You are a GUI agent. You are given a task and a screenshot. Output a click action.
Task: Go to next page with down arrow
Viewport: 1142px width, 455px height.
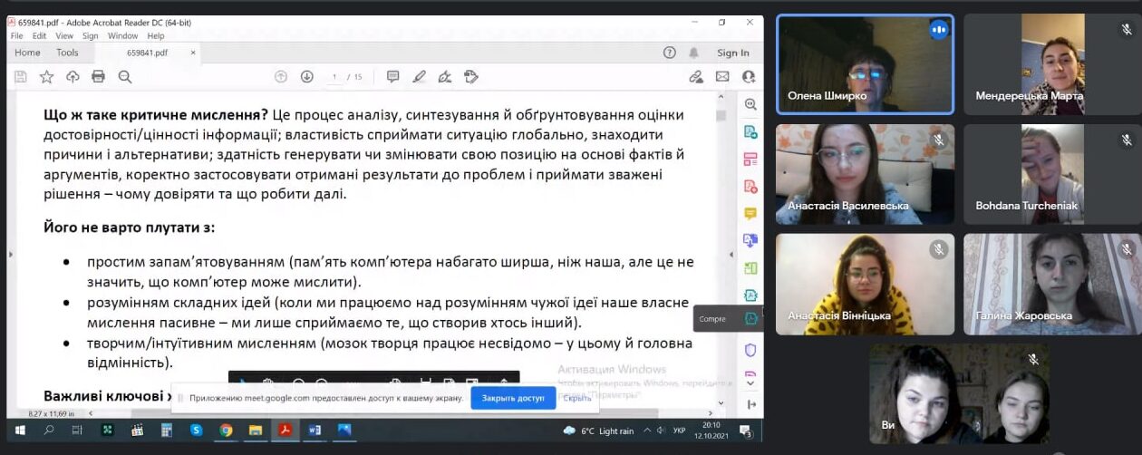(x=307, y=77)
